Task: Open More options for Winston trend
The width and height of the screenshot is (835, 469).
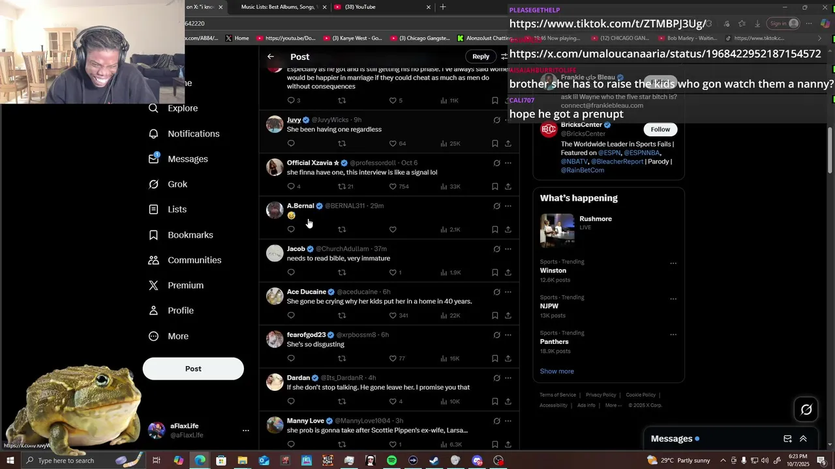Action: point(673,263)
